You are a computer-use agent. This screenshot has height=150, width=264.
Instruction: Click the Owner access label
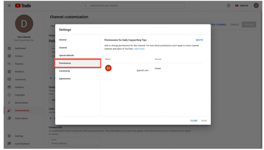[158, 68]
